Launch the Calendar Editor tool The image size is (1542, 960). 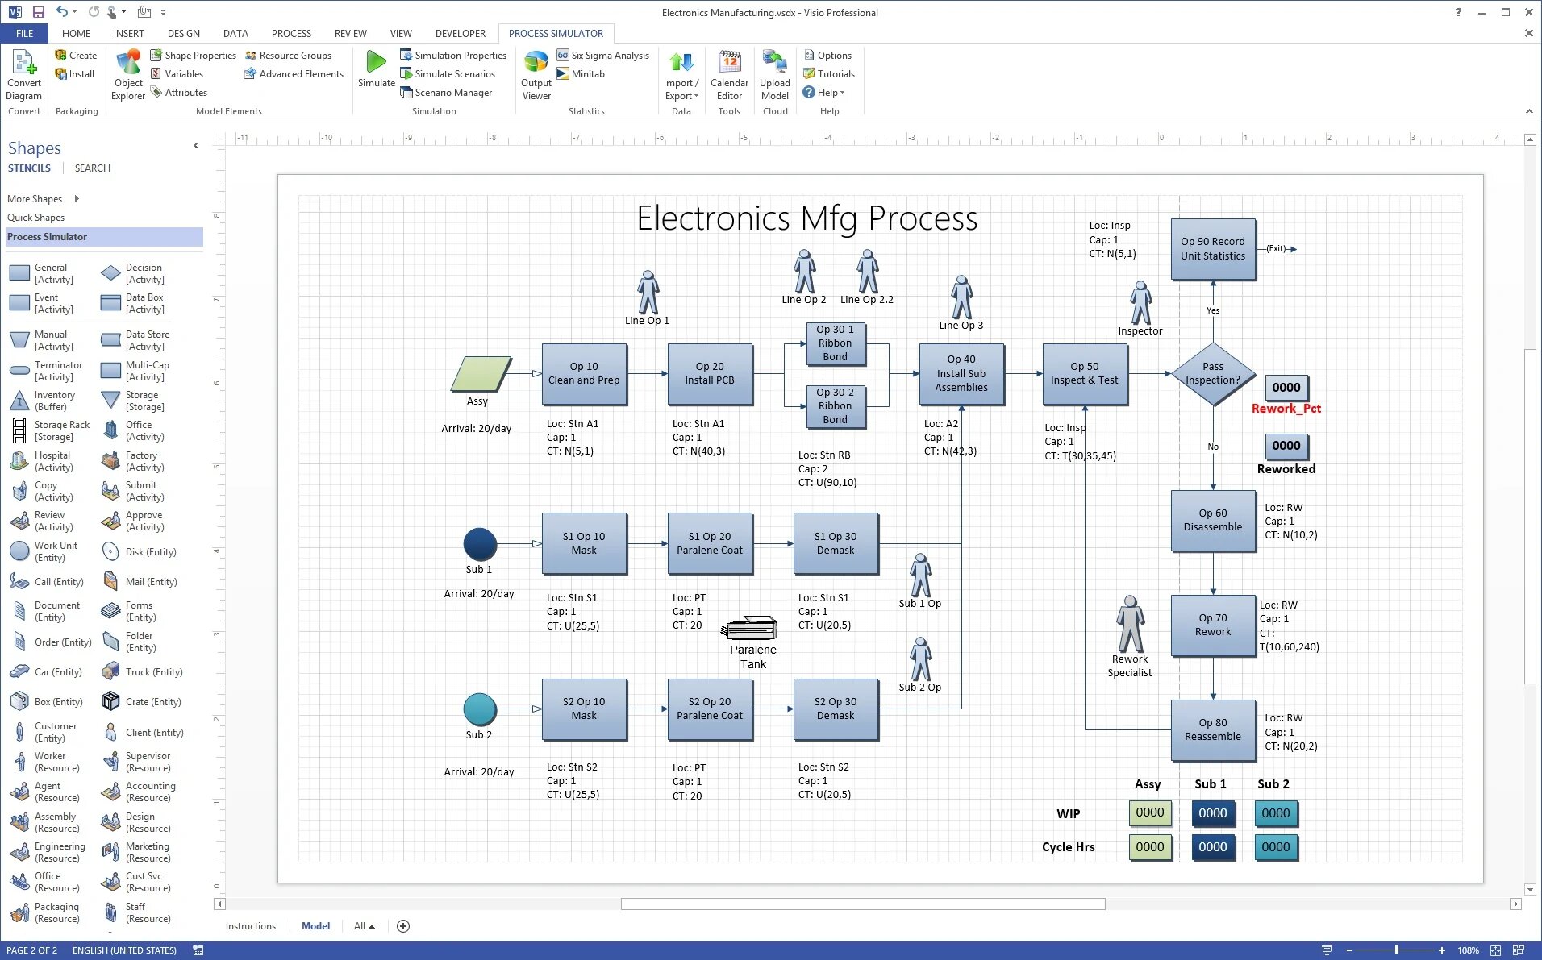(x=728, y=73)
